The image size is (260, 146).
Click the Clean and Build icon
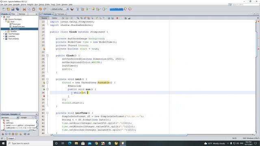click(x=82, y=9)
